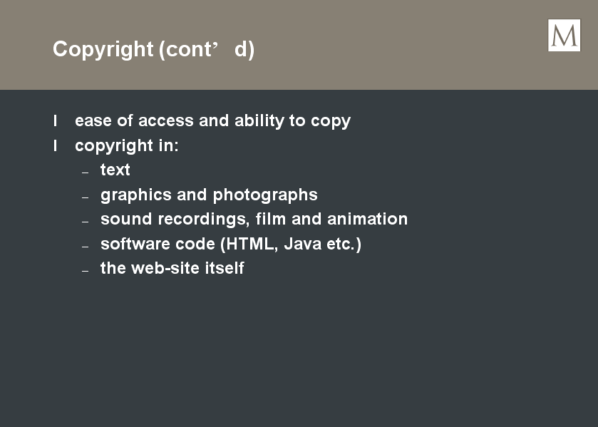Click the dash before software code line
Image resolution: width=598 pixels, height=427 pixels.
(85, 247)
